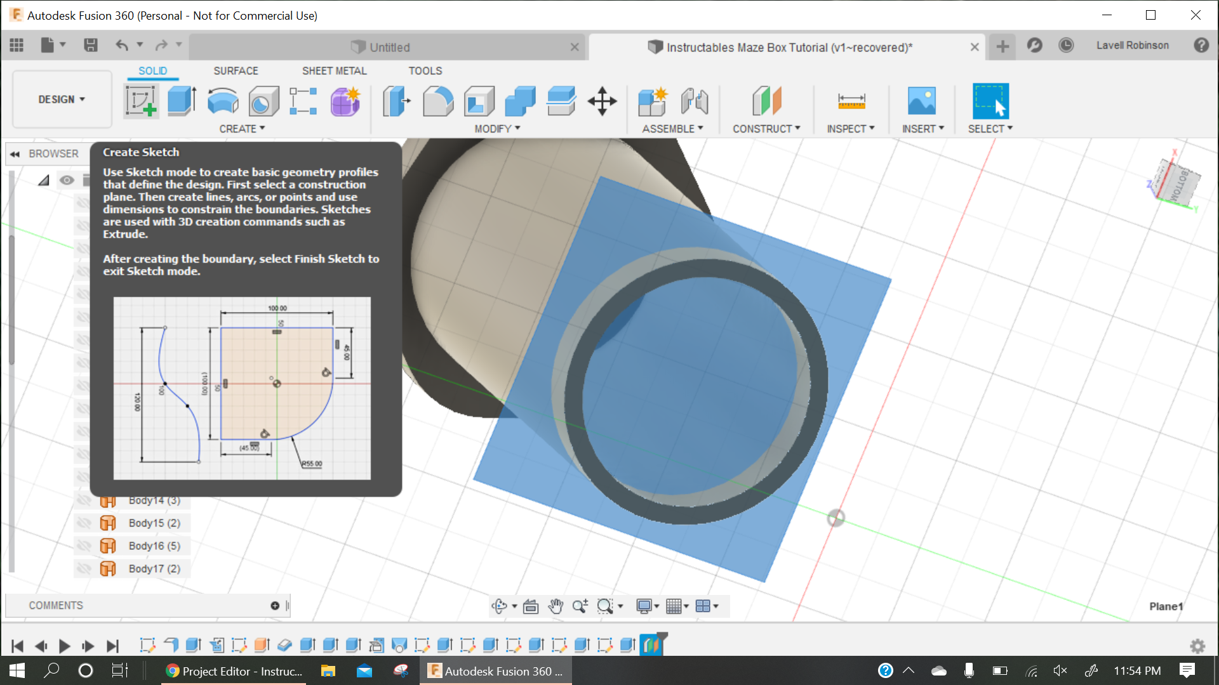
Task: Switch to the SOLID tab
Action: [x=153, y=71]
